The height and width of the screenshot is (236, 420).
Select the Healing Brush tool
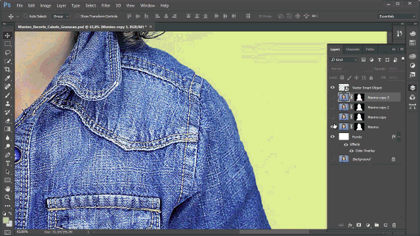(x=7, y=87)
